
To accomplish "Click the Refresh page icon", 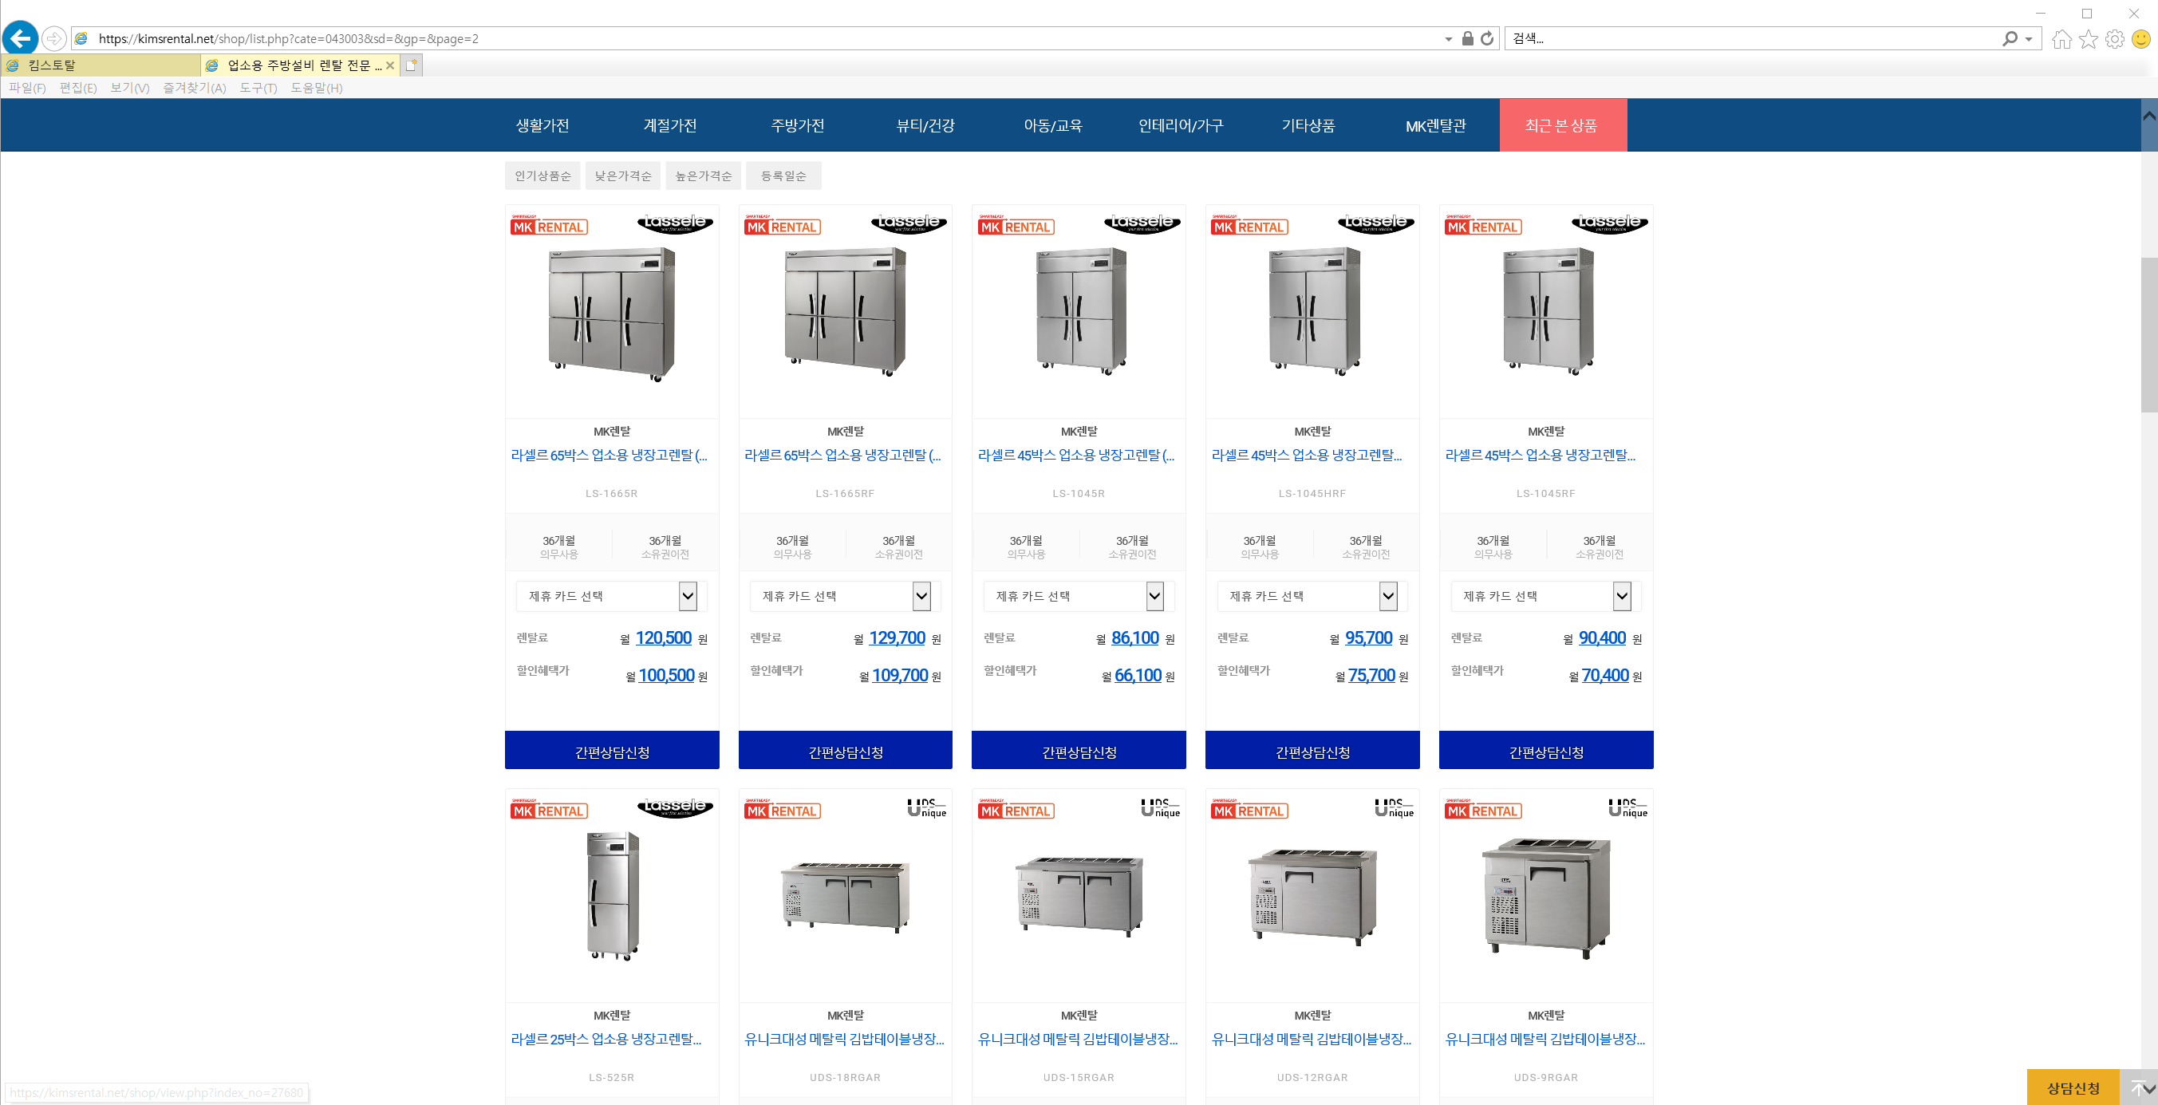I will [1487, 38].
